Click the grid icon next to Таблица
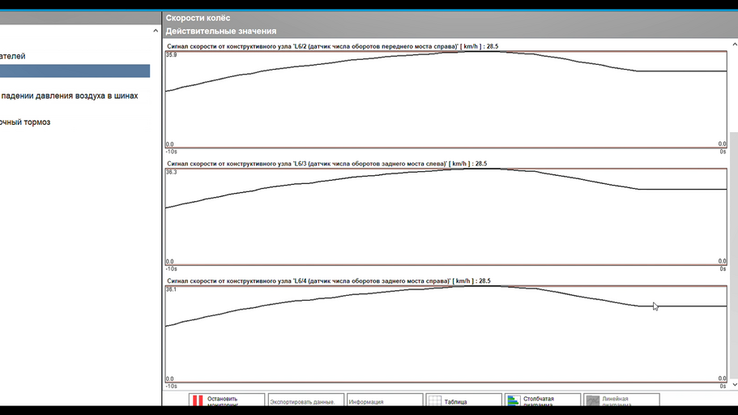This screenshot has height=415, width=738. (x=435, y=401)
